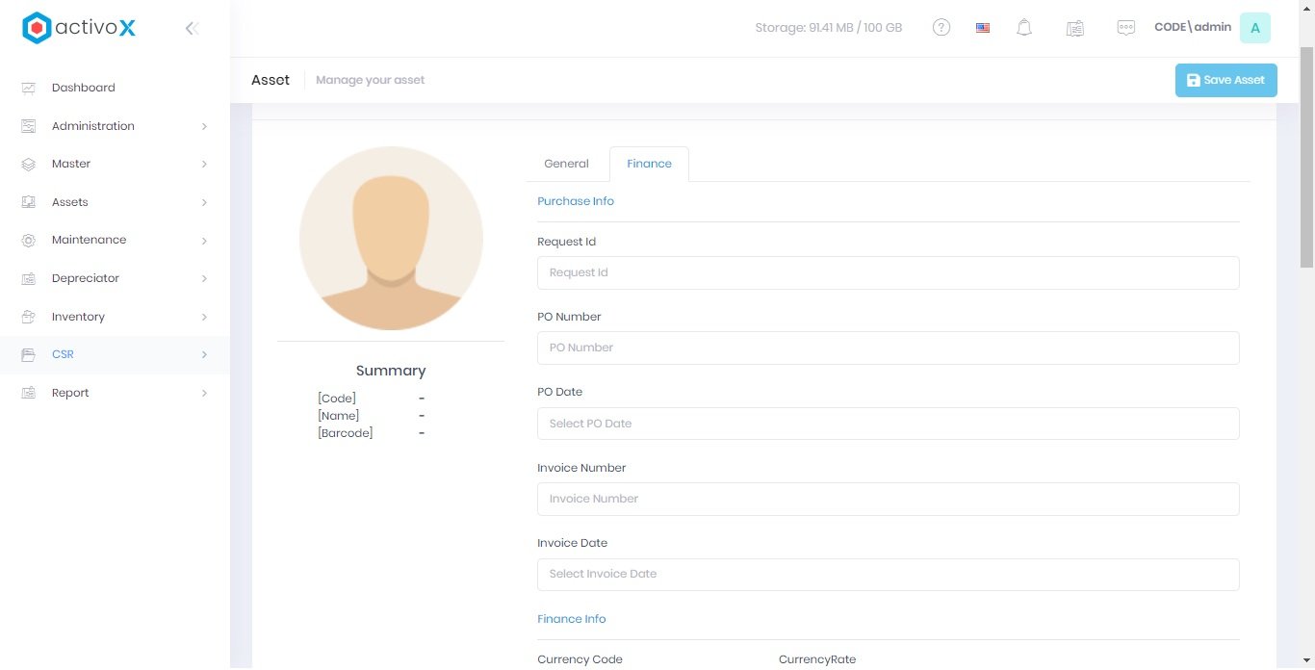Switch to the General tab

566,164
